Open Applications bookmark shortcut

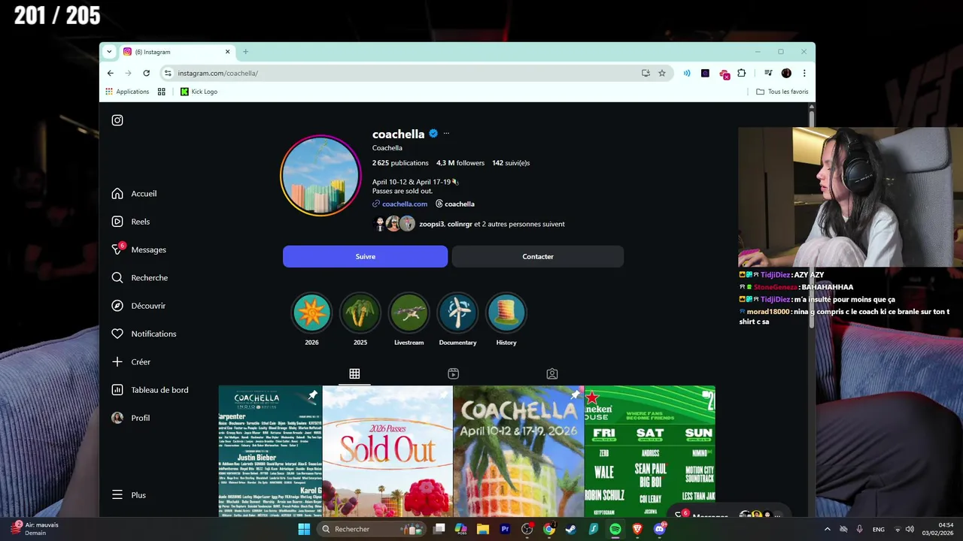[127, 92]
